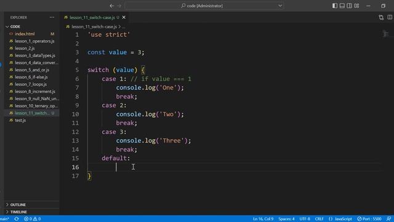Screen dimensions: 394x222
Task: Click 'switch (value)' on line 5
Action: pos(112,70)
